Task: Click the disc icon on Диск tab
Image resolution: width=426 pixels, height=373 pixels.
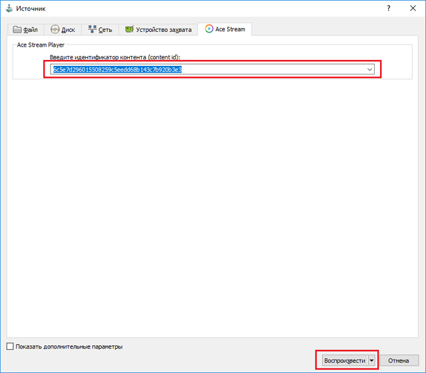Action: coord(55,29)
